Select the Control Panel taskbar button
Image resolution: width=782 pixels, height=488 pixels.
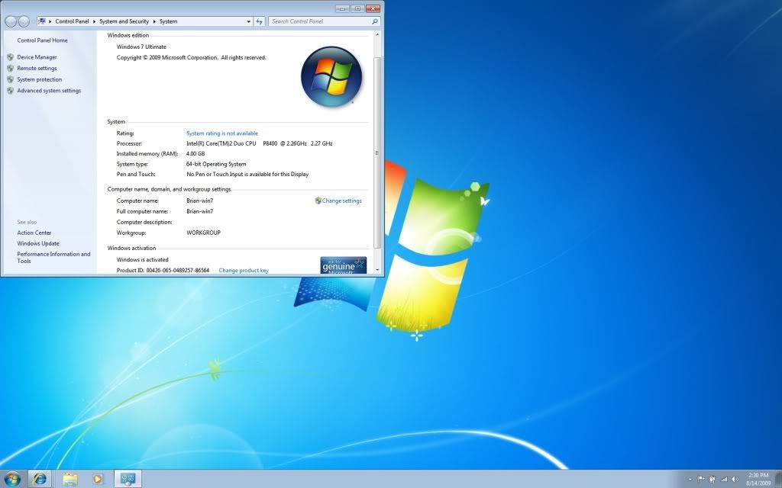click(128, 479)
